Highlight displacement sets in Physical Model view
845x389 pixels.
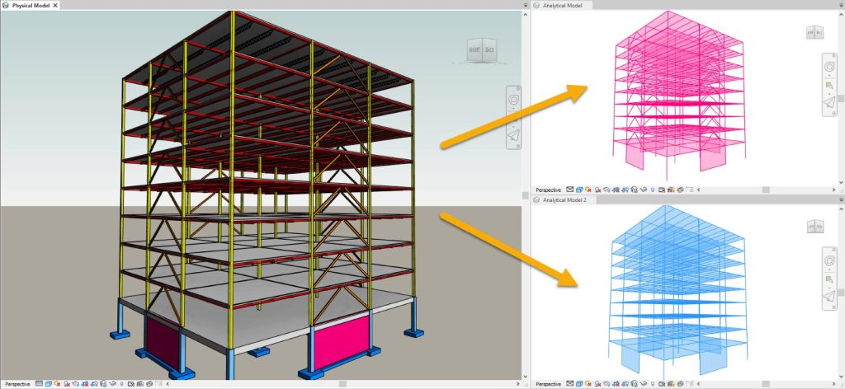pos(149,383)
